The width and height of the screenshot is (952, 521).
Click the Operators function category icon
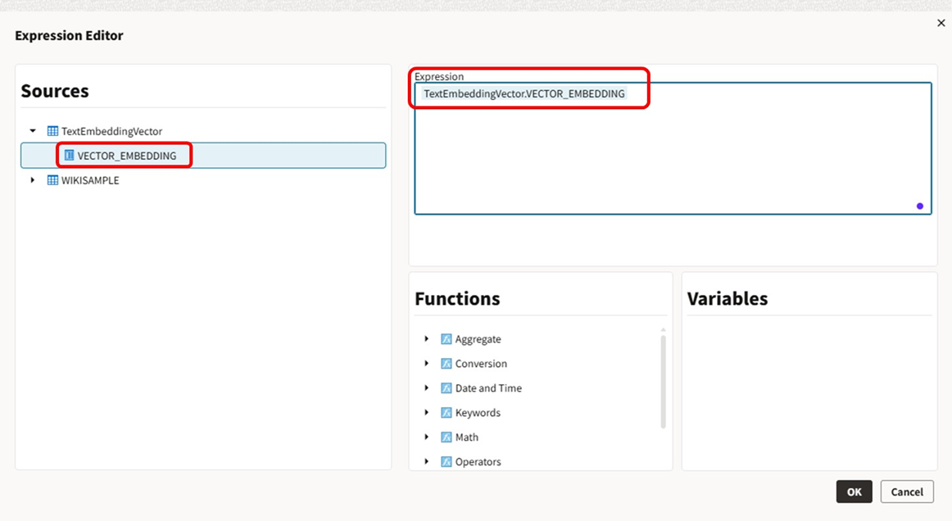pyautogui.click(x=447, y=461)
